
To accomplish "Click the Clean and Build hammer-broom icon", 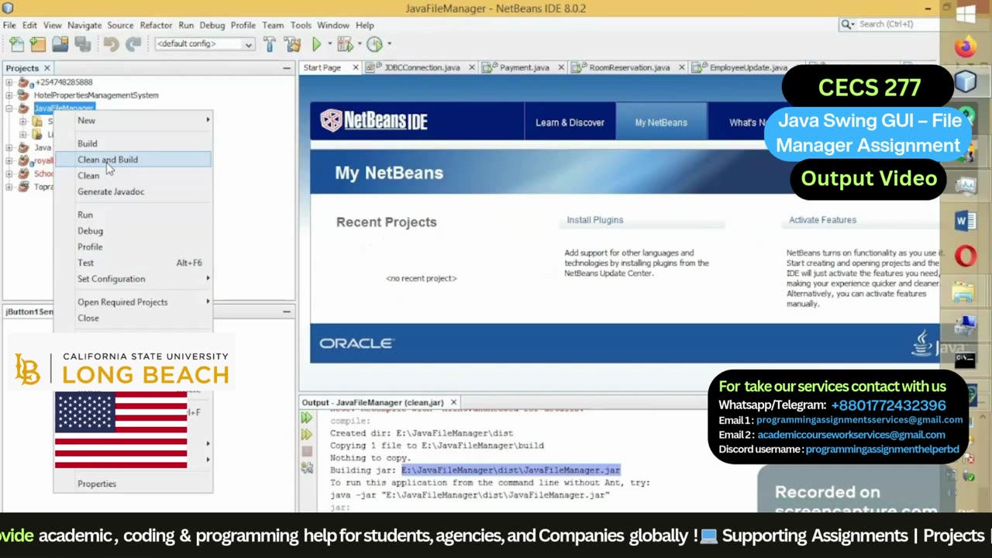I will tap(292, 44).
